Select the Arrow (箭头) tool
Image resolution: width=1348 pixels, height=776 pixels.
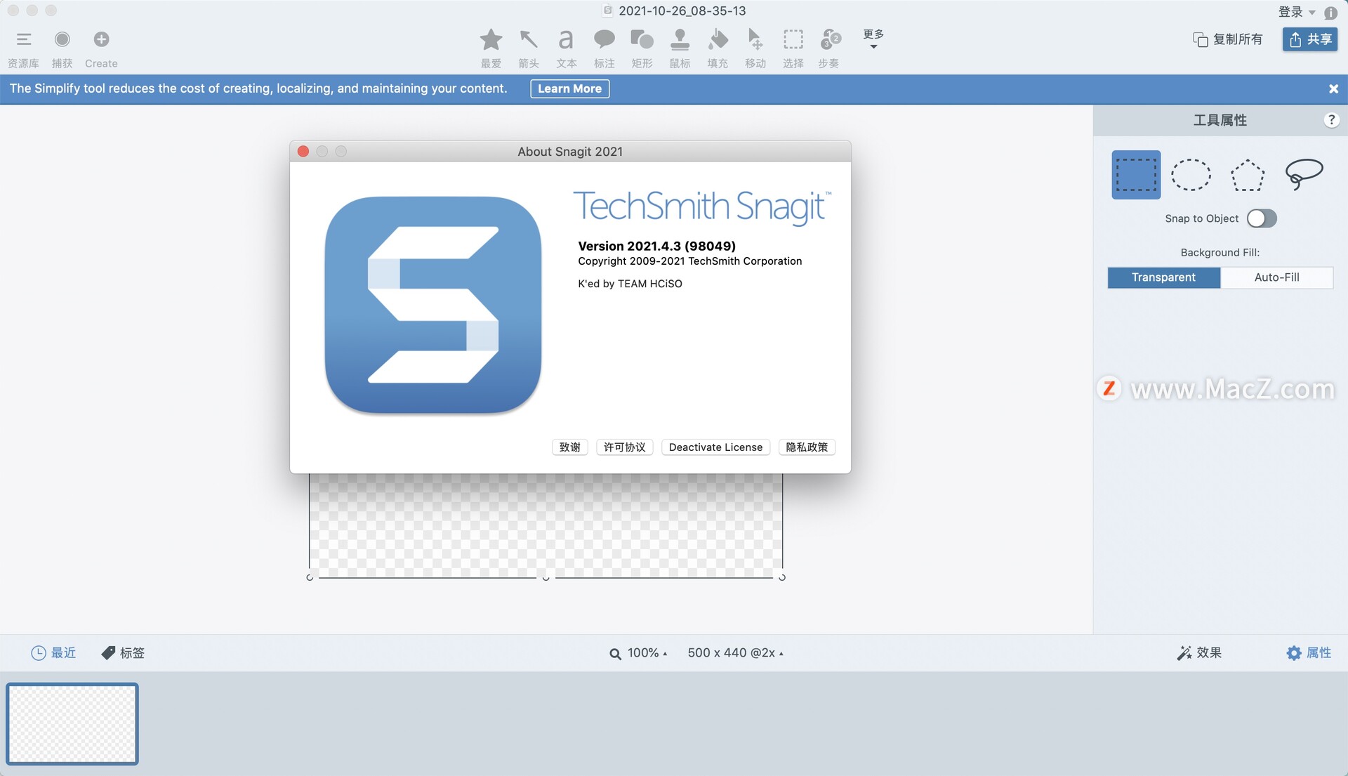529,48
